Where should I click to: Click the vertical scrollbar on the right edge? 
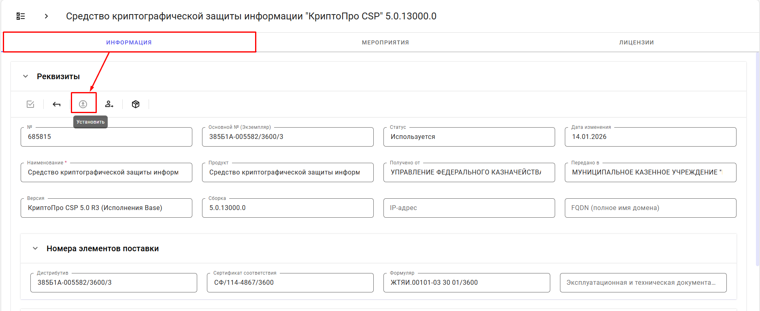pos(757,162)
